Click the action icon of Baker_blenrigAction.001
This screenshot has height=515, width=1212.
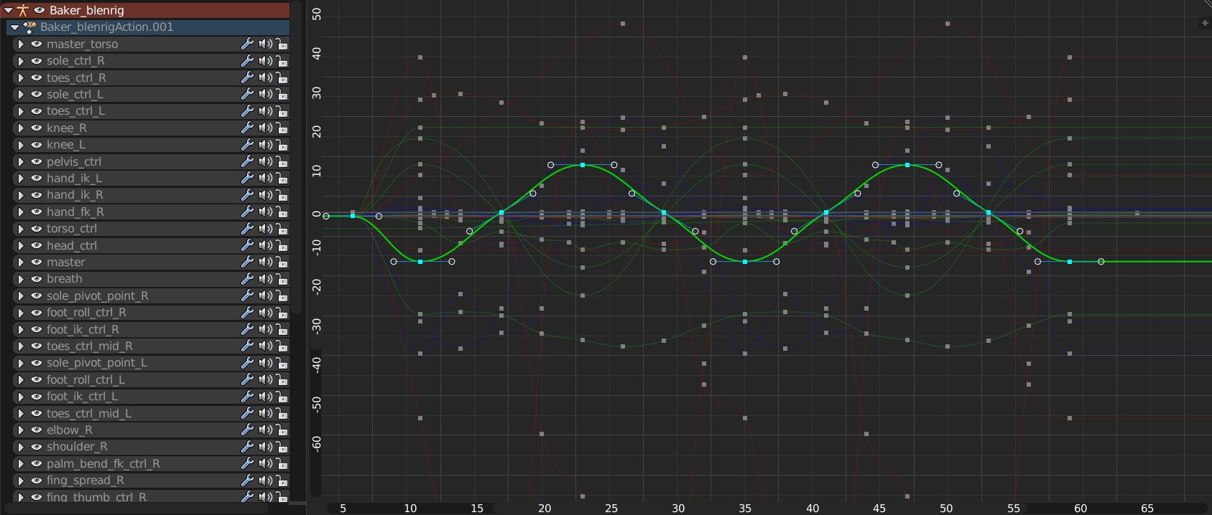pyautogui.click(x=29, y=27)
